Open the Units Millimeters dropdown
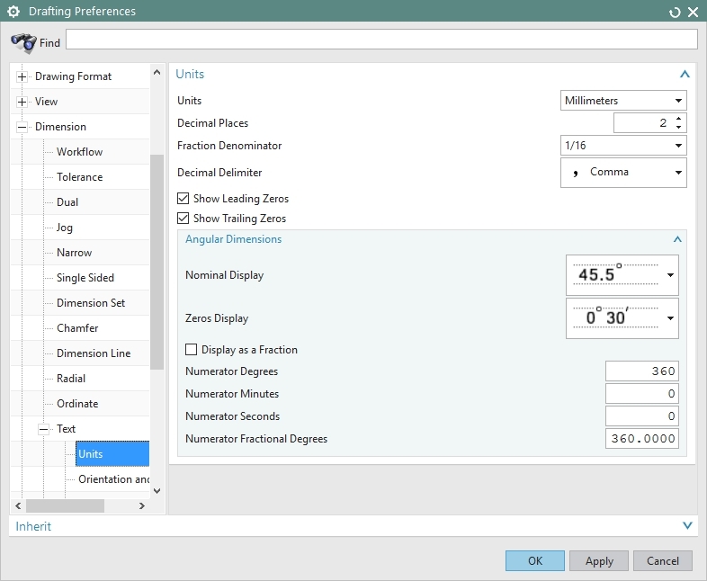 click(x=623, y=101)
